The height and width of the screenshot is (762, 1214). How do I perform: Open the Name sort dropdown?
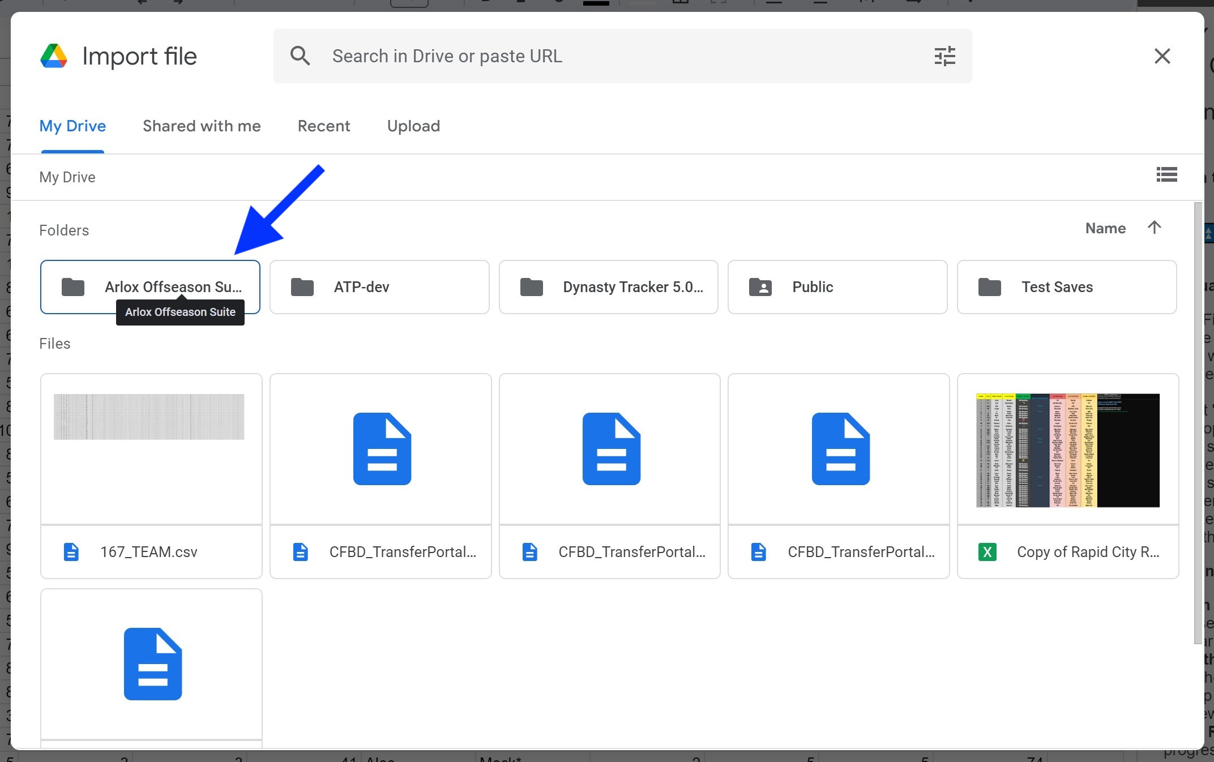1105,228
